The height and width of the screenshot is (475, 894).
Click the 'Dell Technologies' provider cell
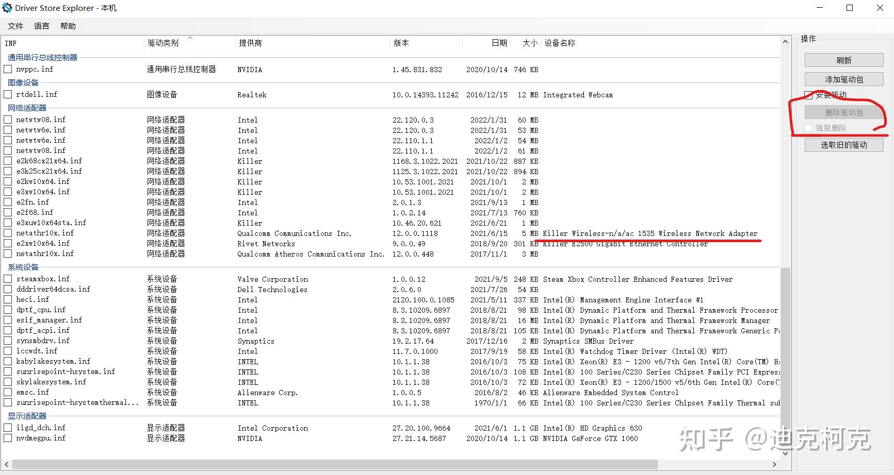click(x=272, y=290)
